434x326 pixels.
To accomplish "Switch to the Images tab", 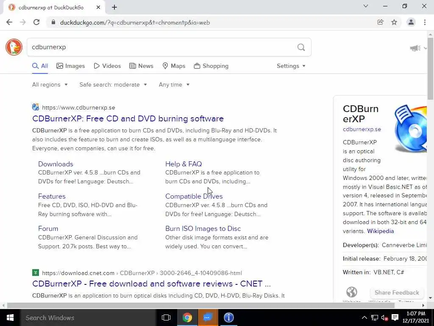I will pyautogui.click(x=71, y=66).
